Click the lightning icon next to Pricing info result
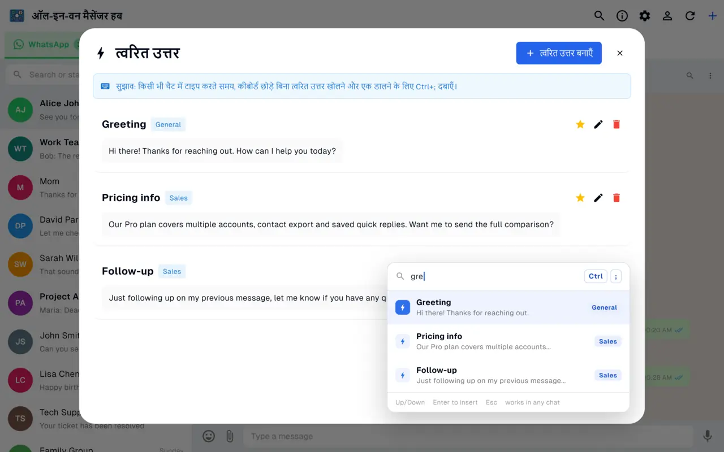 [403, 341]
